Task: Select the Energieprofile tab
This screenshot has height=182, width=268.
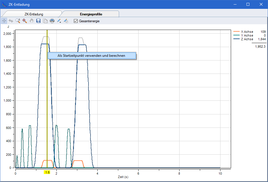Action: (x=91, y=14)
